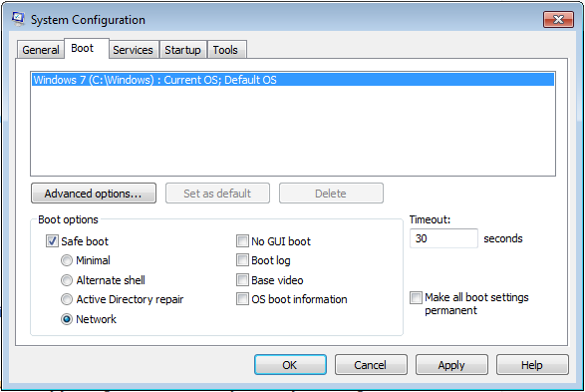585x392 pixels.
Task: Select the Windows 7 boot entry
Action: pos(293,80)
